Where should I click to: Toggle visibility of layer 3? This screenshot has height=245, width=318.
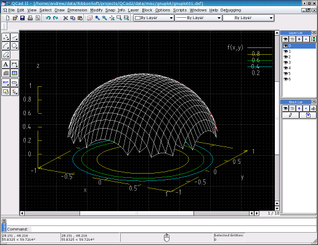(x=285, y=63)
